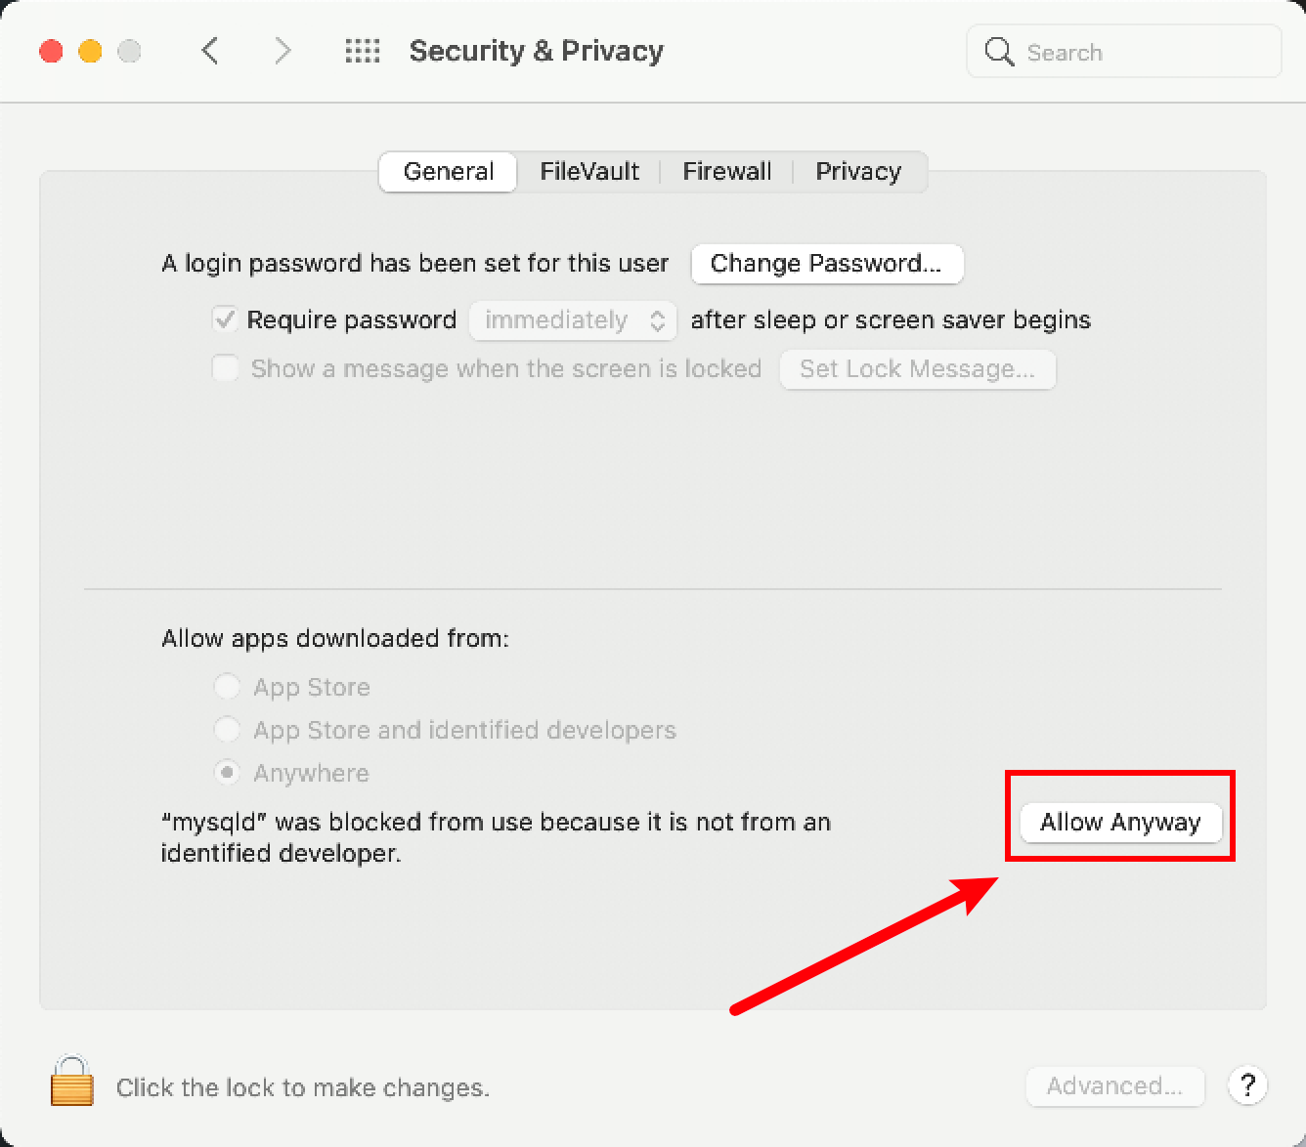Open the Firewall tab

(726, 172)
